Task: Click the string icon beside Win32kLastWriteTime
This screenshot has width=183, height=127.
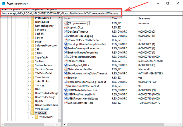Action: pyautogui.click(x=66, y=103)
